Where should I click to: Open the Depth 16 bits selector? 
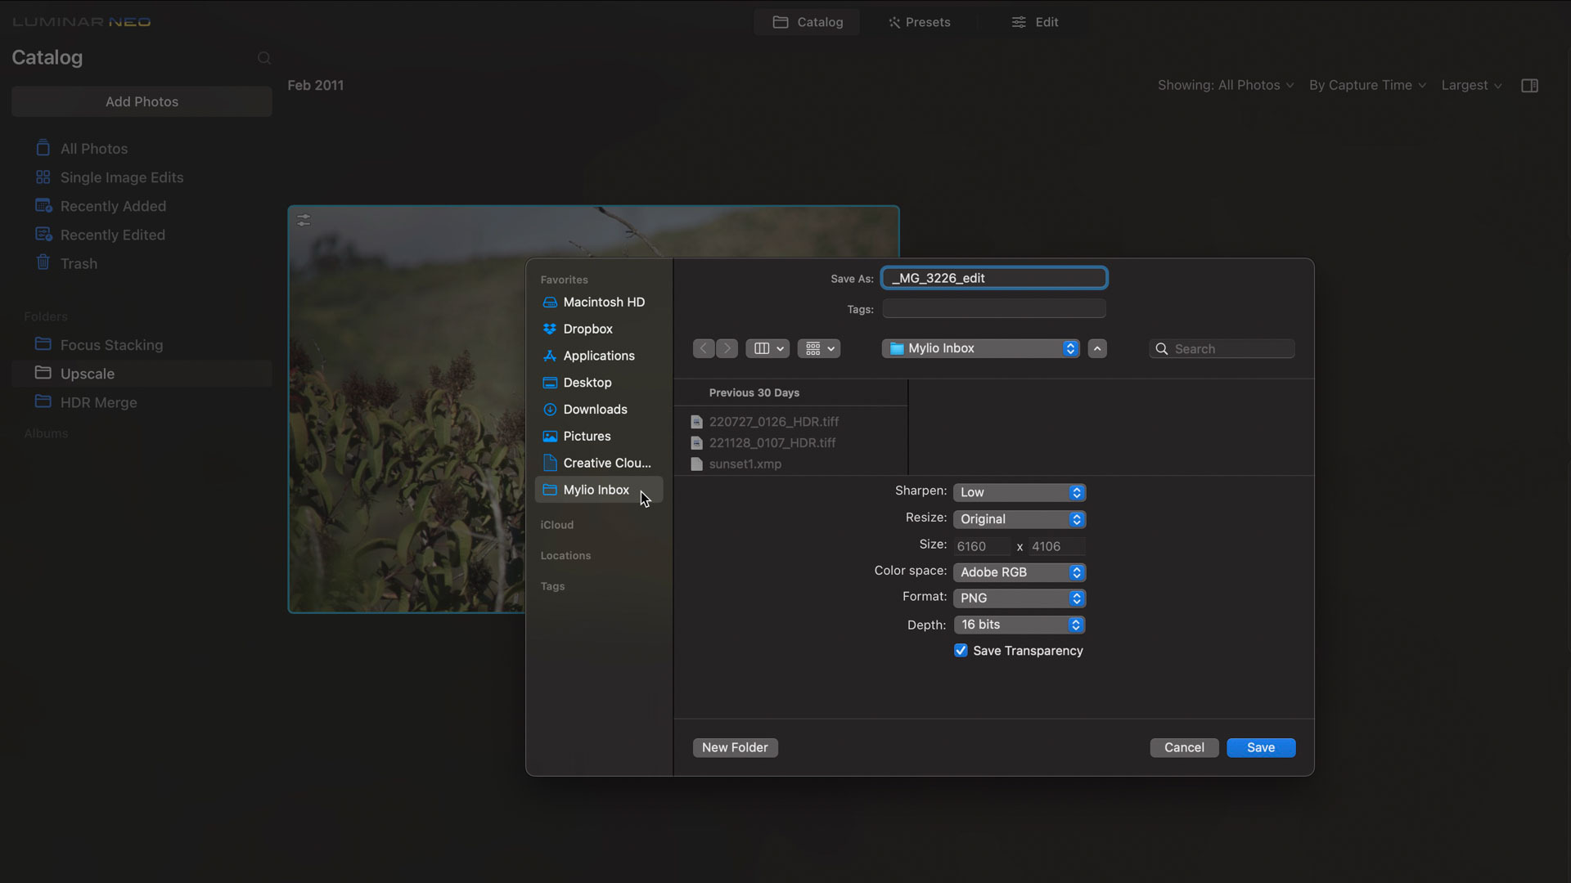click(1019, 625)
